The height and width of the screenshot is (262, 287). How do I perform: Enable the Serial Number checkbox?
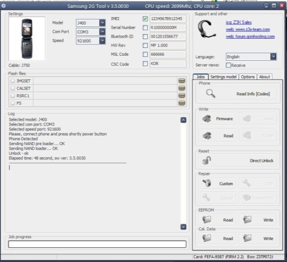tap(145, 27)
